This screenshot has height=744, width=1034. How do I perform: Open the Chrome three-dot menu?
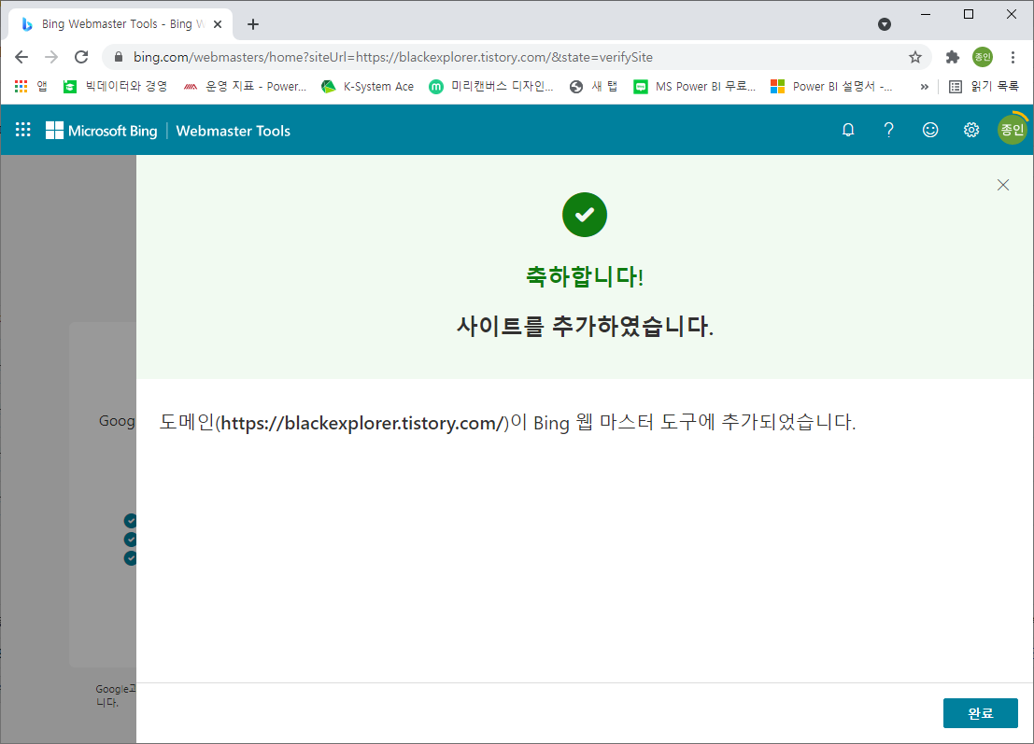pyautogui.click(x=1013, y=57)
